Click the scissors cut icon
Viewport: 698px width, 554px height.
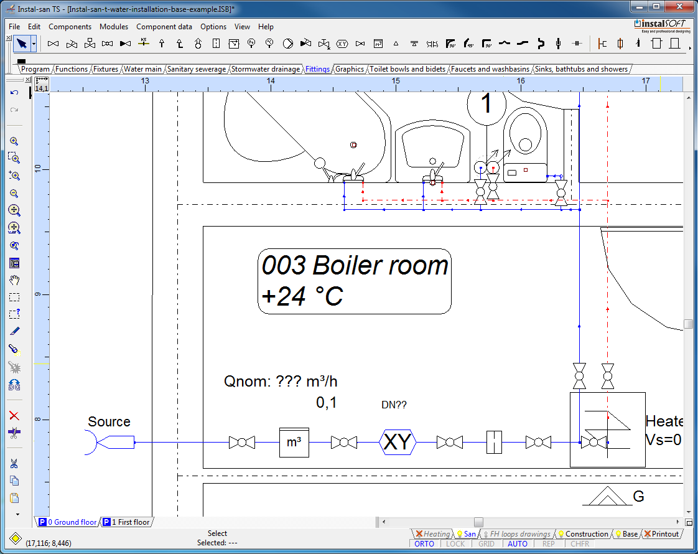[x=14, y=463]
